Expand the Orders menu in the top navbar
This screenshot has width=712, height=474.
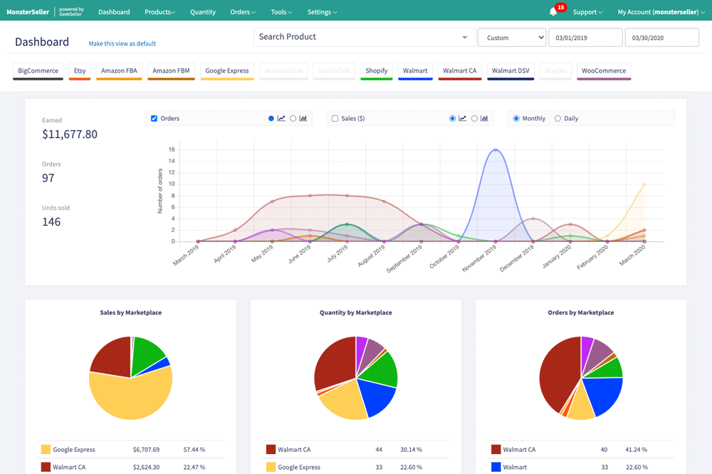(x=243, y=12)
